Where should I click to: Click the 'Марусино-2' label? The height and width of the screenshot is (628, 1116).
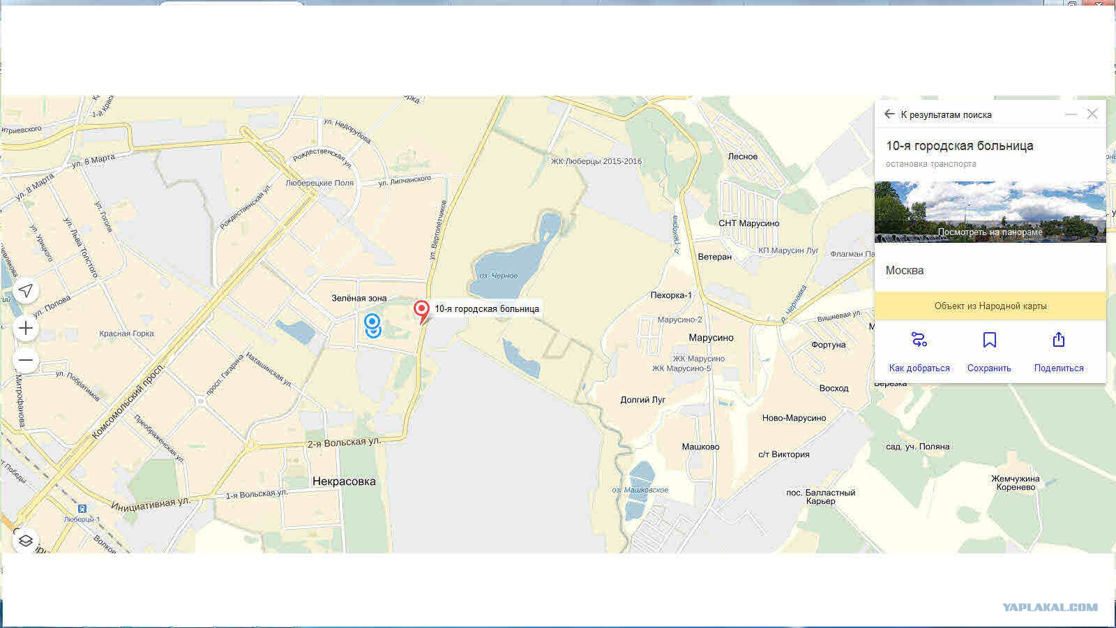pos(679,320)
